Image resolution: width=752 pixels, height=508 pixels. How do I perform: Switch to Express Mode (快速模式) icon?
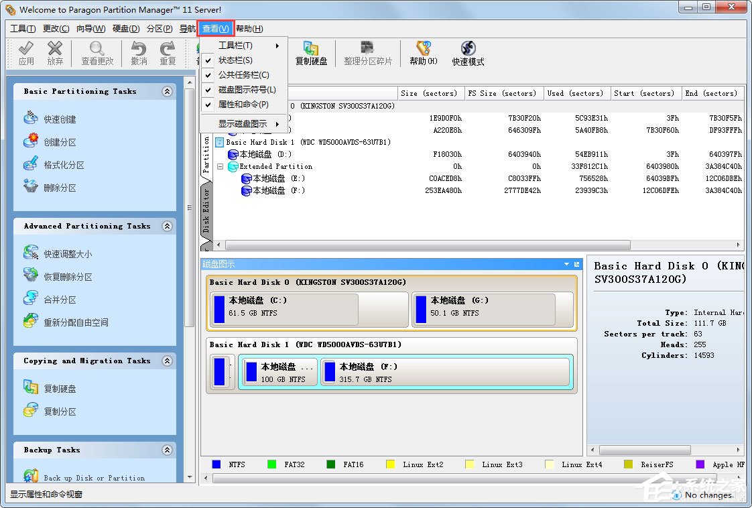468,48
